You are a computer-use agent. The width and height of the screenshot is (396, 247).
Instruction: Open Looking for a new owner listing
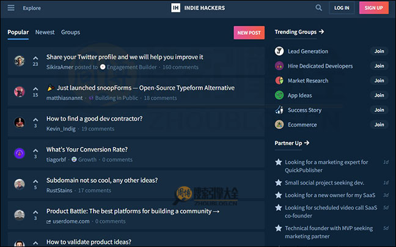(x=330, y=195)
